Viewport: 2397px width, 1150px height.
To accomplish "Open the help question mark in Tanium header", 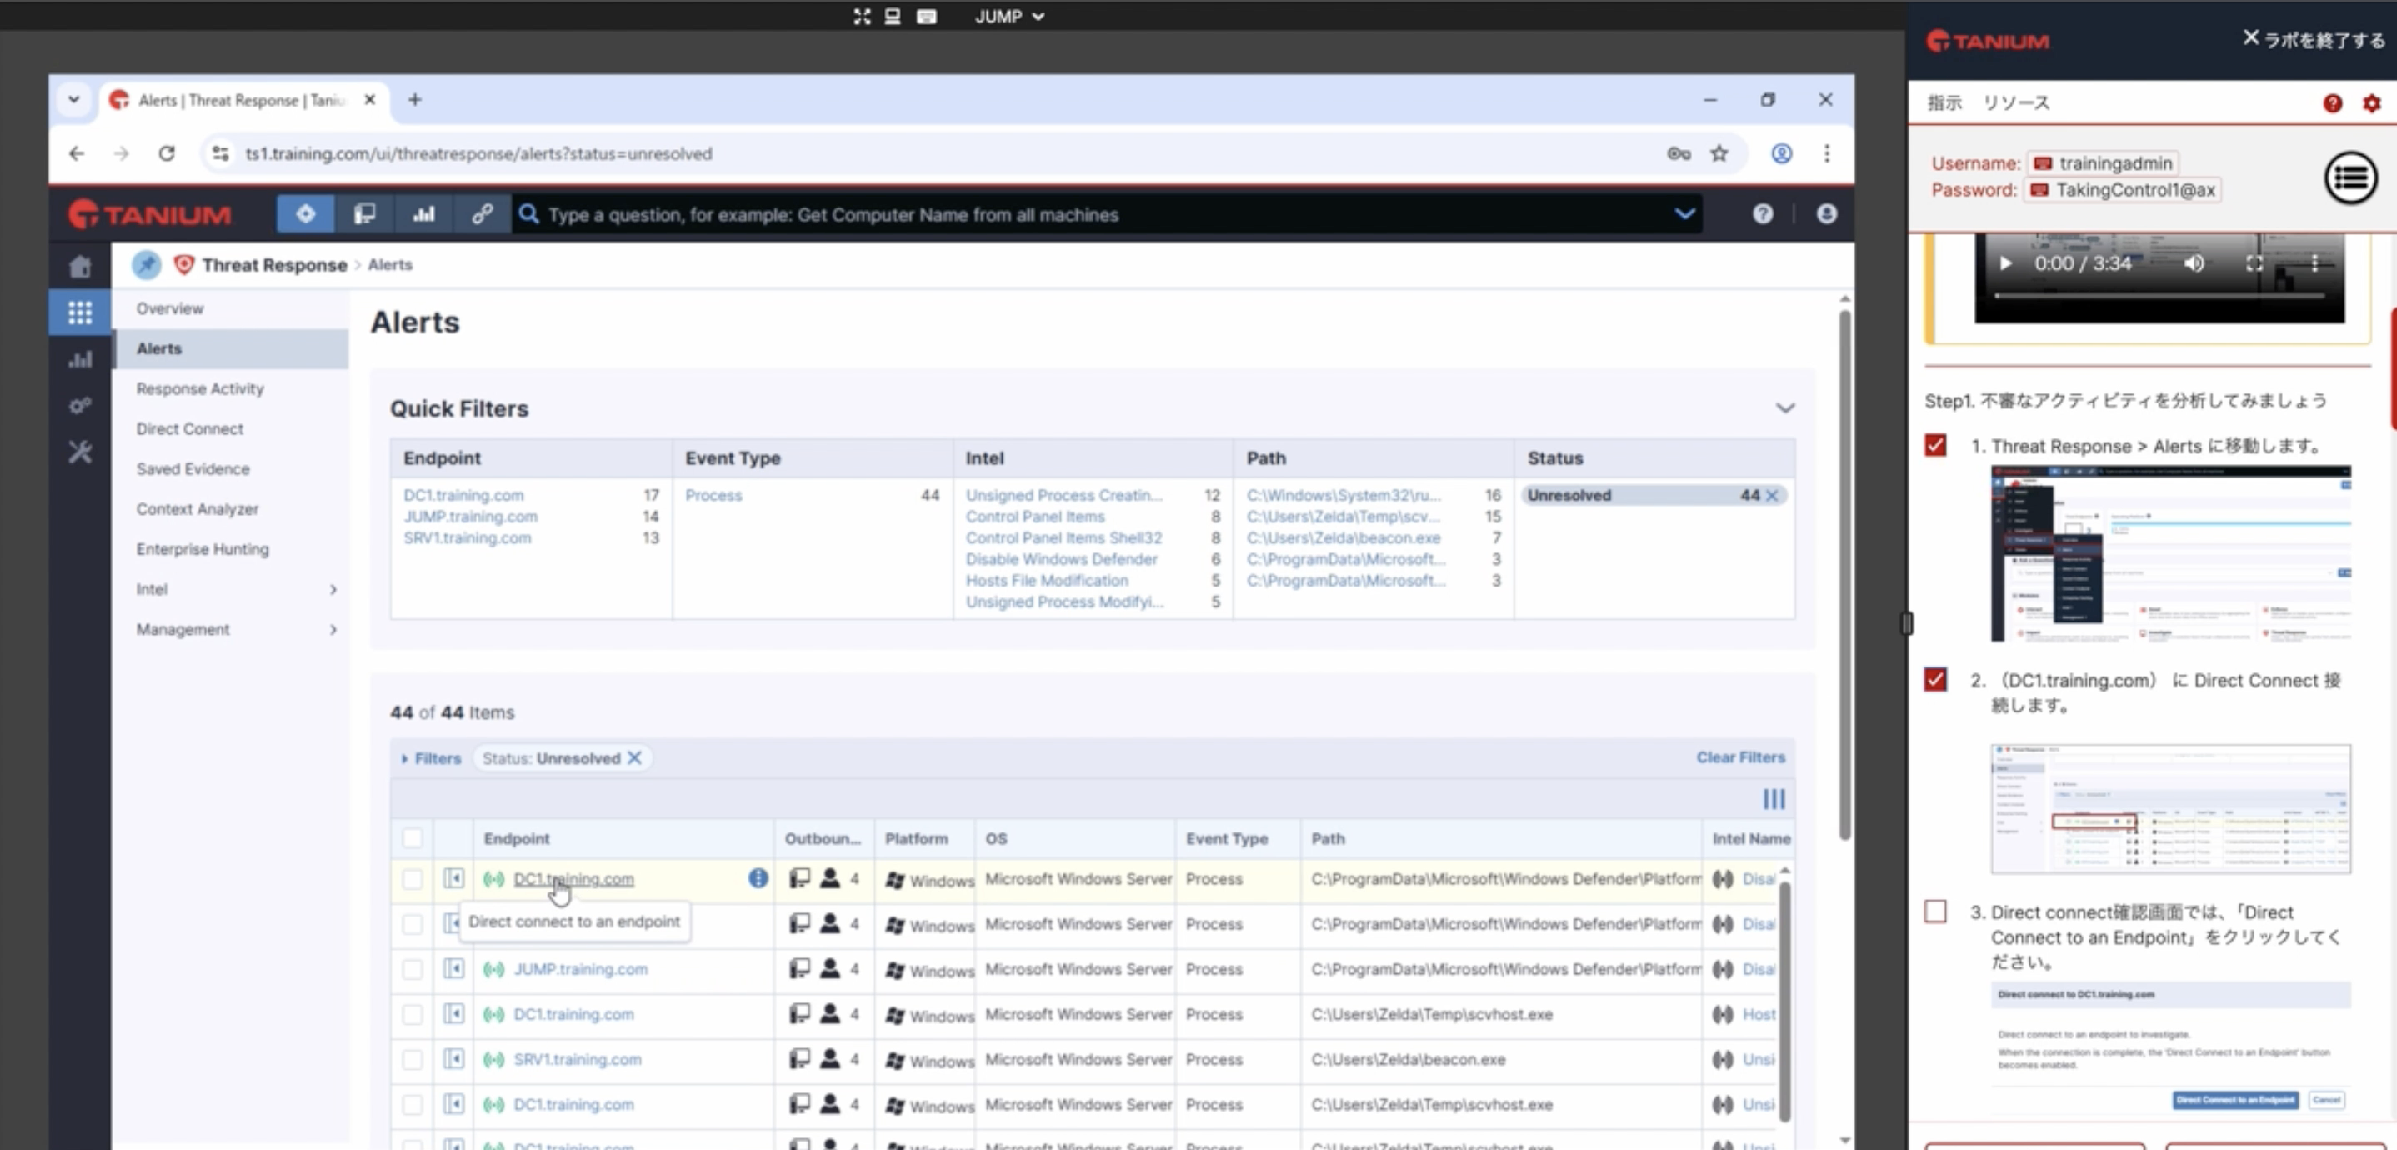I will point(1763,214).
